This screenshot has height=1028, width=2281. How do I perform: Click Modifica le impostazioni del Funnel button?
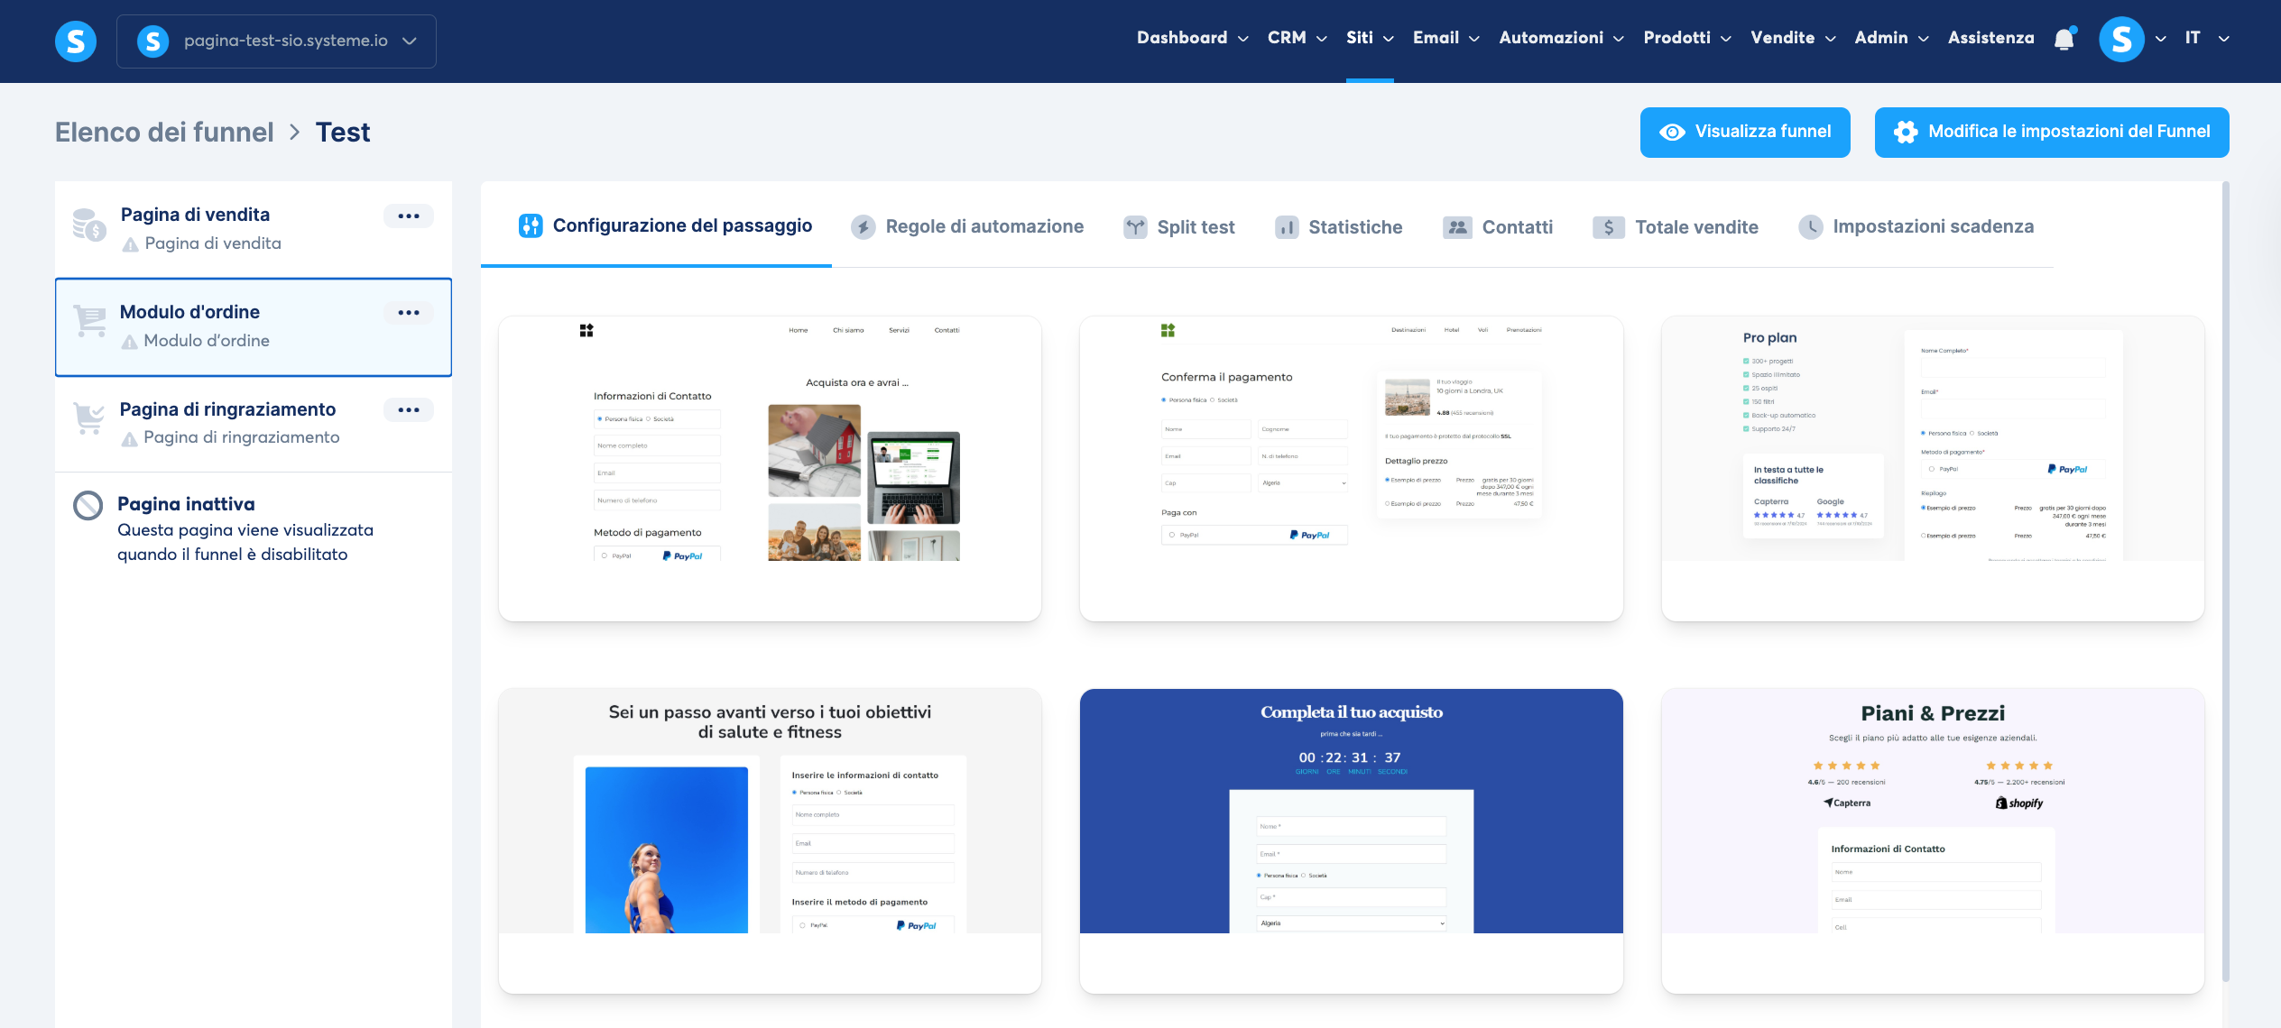pos(2051,132)
